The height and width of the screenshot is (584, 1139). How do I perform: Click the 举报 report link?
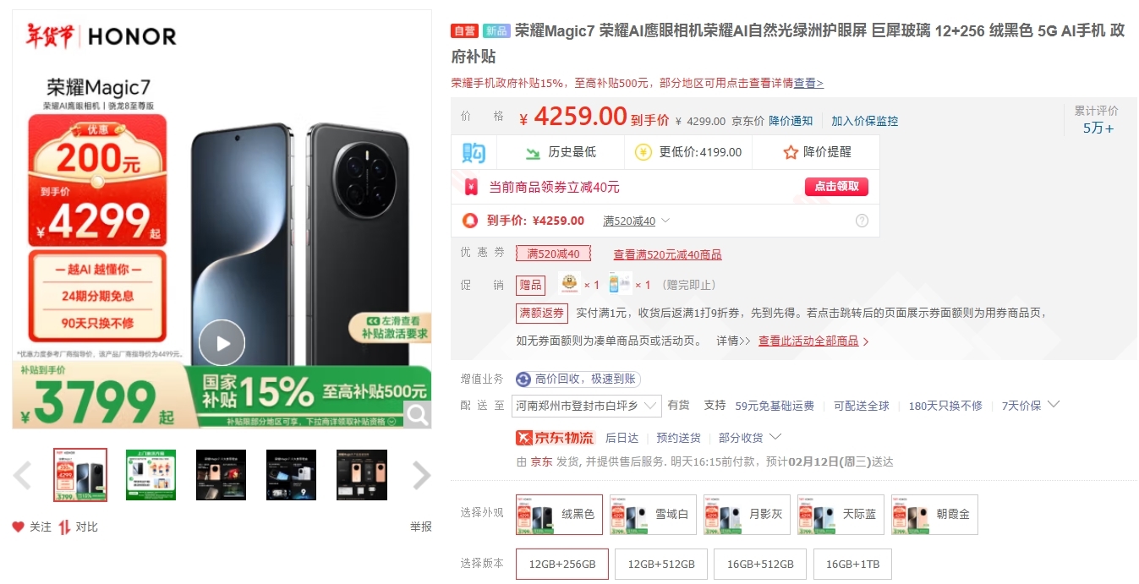click(x=421, y=527)
